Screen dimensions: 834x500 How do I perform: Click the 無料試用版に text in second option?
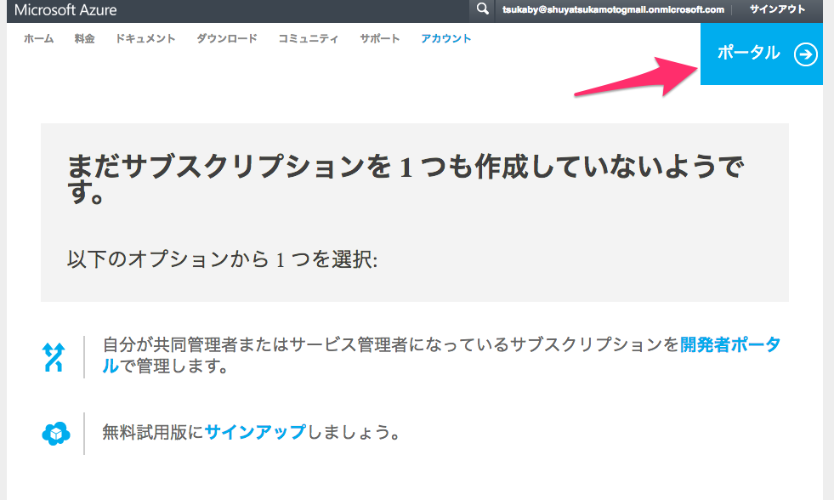click(x=153, y=432)
